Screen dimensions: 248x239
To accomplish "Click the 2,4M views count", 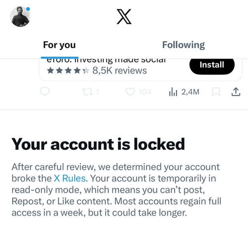I will tap(190, 92).
